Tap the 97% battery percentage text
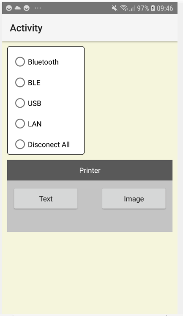Screen dimensions: 183x316 (143, 8)
